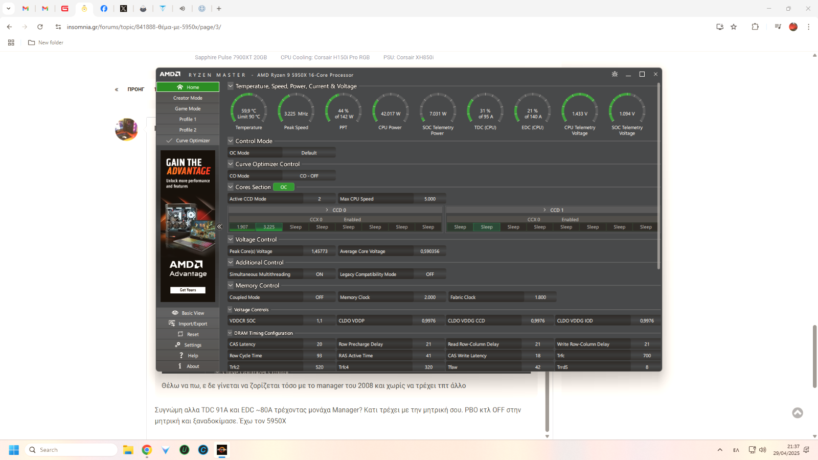Open new browser tab with plus icon
This screenshot has height=460, width=818.
tap(219, 8)
